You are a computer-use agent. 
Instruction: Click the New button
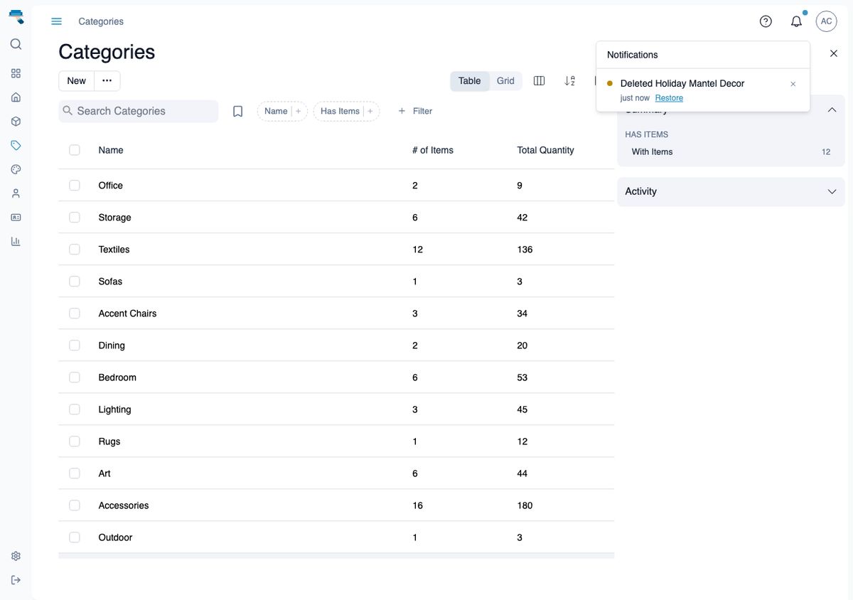pos(77,81)
